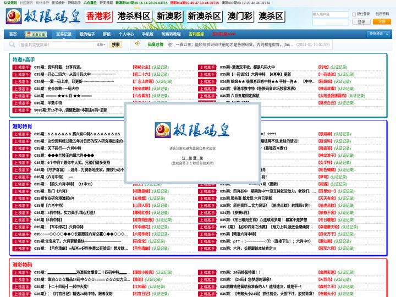396x297 pixels.
Task: Click the 发表文章 post button
Action: (x=36, y=34)
